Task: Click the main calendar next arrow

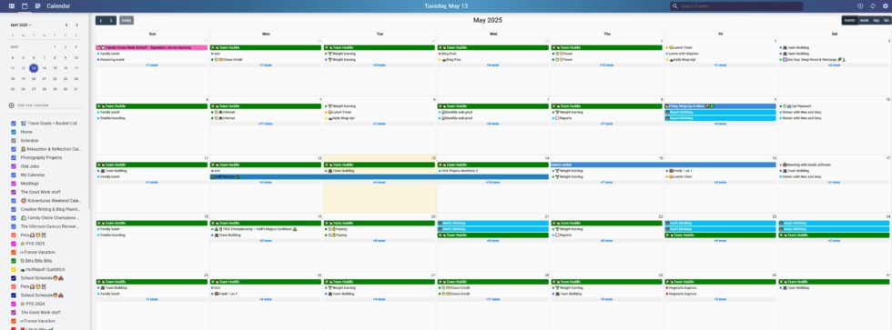Action: click(111, 20)
